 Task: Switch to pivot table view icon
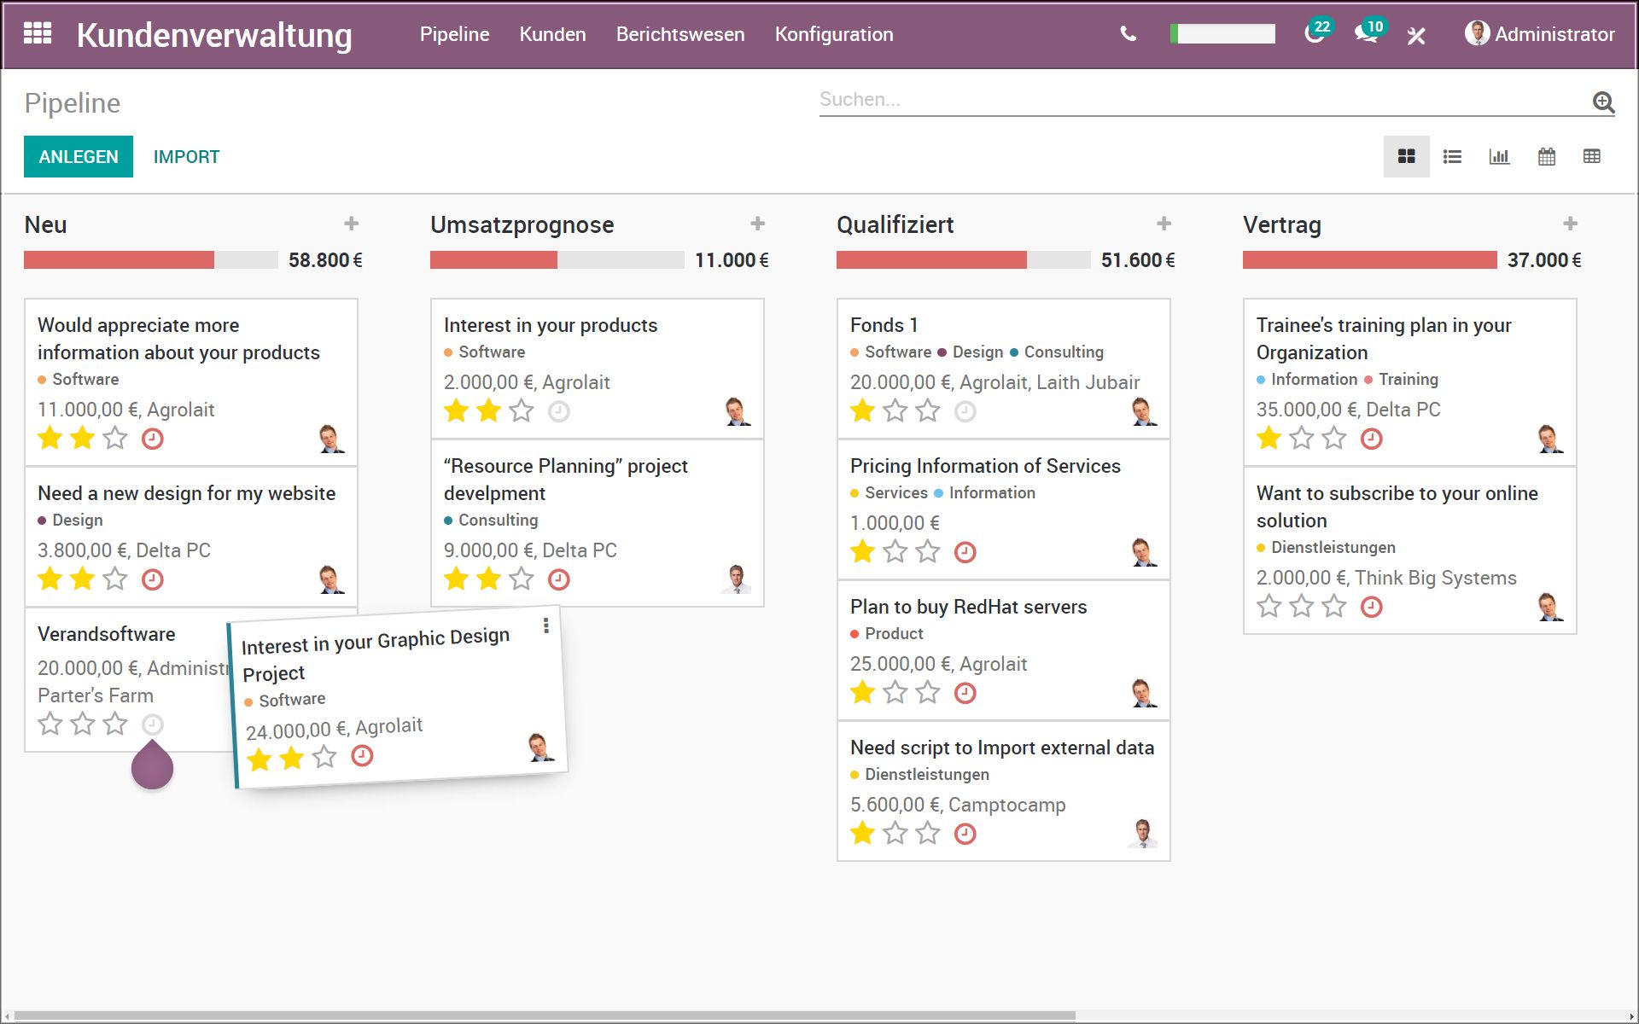[x=1591, y=157]
